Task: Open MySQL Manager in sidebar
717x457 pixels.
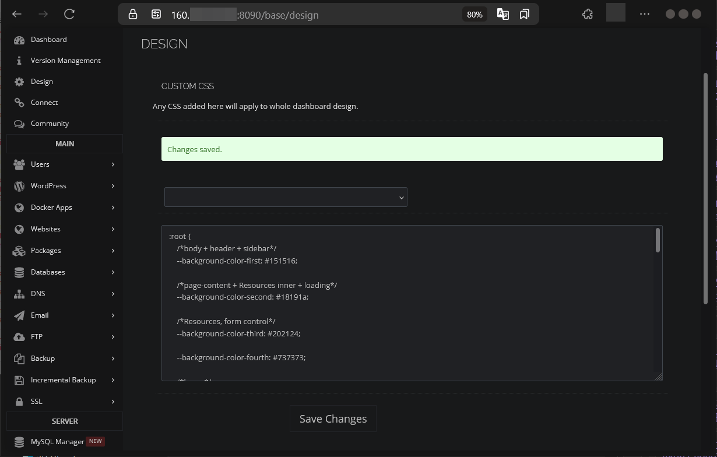Action: pyautogui.click(x=57, y=442)
